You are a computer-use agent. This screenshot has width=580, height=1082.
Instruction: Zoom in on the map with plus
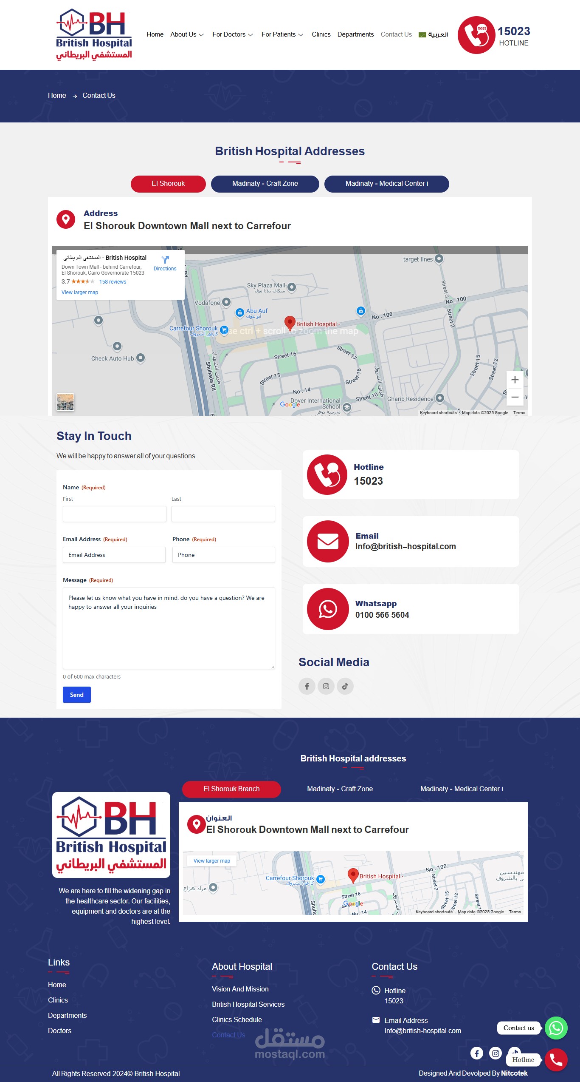pos(515,380)
